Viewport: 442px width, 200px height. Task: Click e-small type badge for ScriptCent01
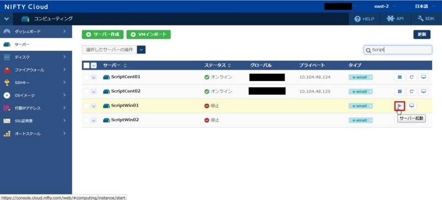[x=361, y=77]
